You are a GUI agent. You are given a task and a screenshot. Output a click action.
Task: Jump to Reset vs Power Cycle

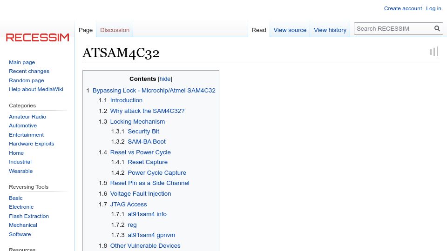coord(141,152)
